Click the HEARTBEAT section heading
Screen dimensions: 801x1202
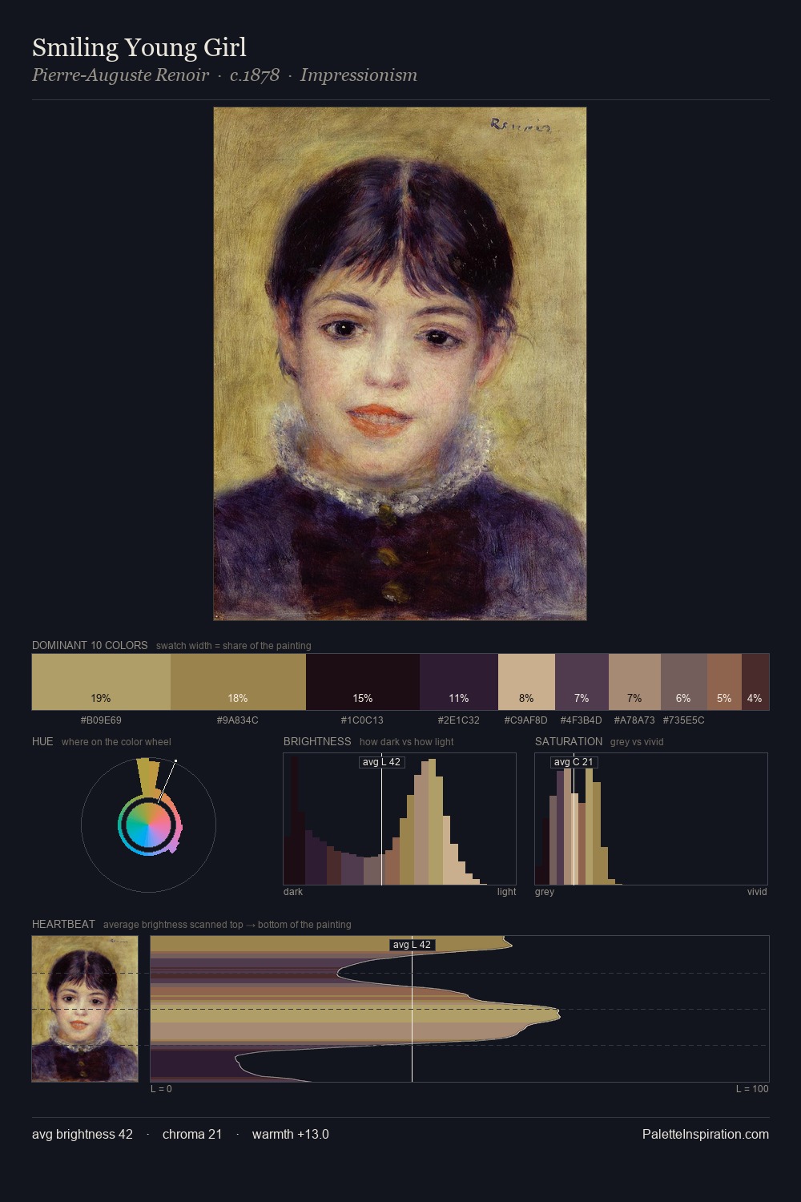pyautogui.click(x=63, y=924)
